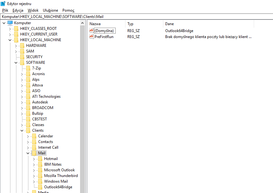Screen dimensions: 273x193
Task: Click the Outlook64Bridge data value
Action: pyautogui.click(x=179, y=31)
